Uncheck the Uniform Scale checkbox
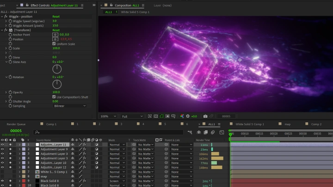The height and width of the screenshot is (187, 333). point(54,44)
